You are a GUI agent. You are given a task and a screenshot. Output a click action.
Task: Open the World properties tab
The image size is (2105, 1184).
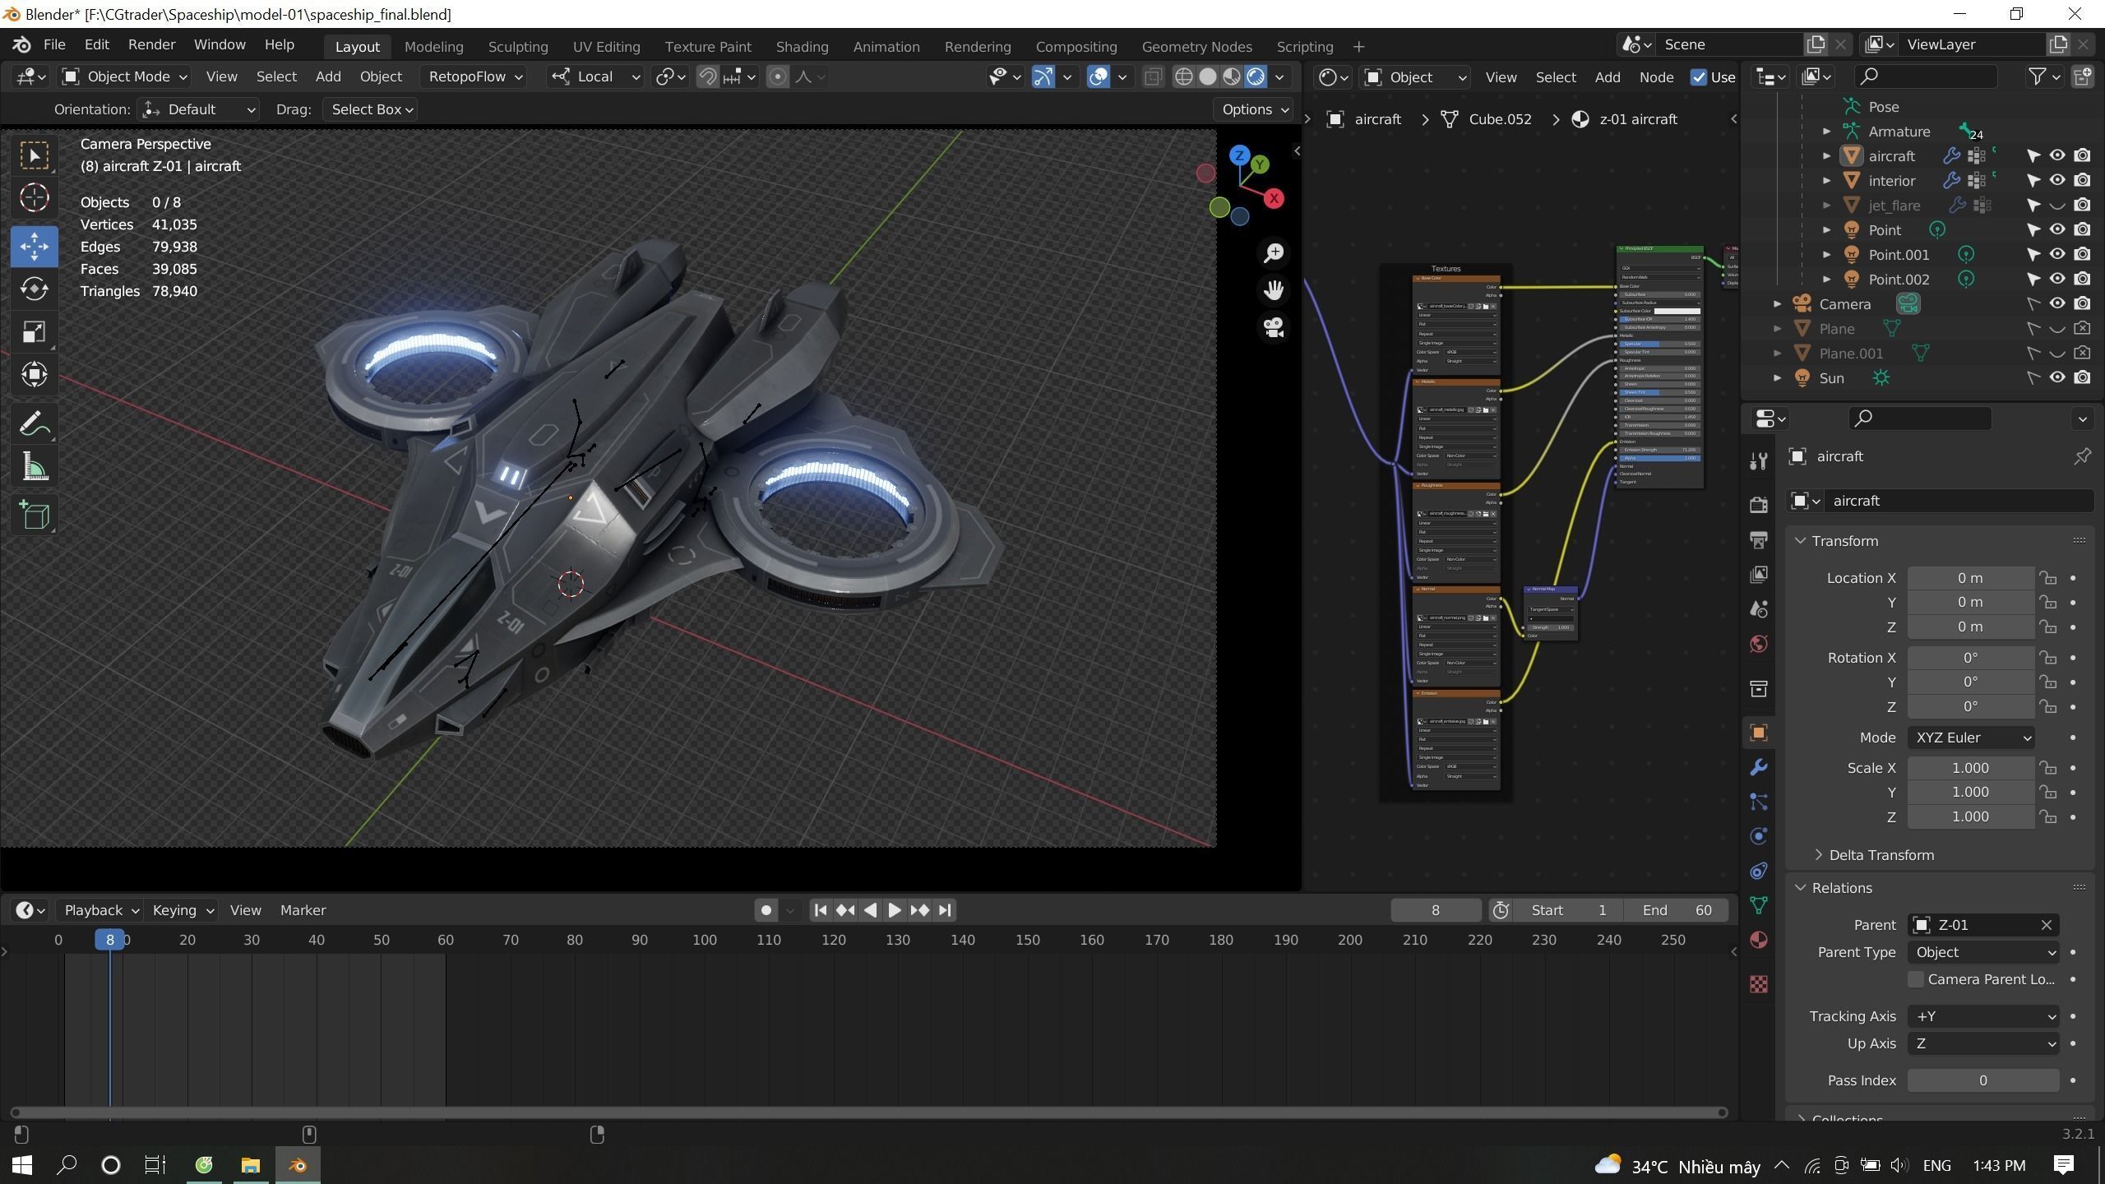1759,643
